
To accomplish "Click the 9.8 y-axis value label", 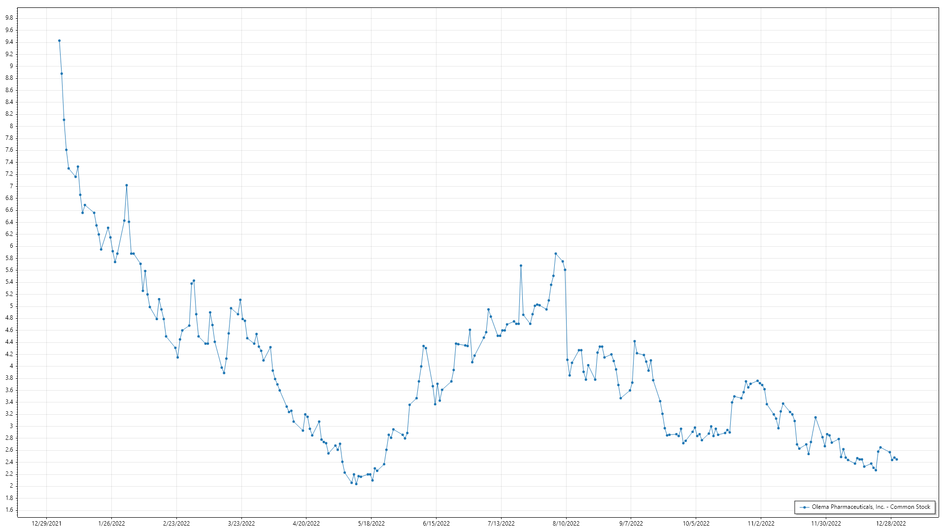I will [9, 18].
